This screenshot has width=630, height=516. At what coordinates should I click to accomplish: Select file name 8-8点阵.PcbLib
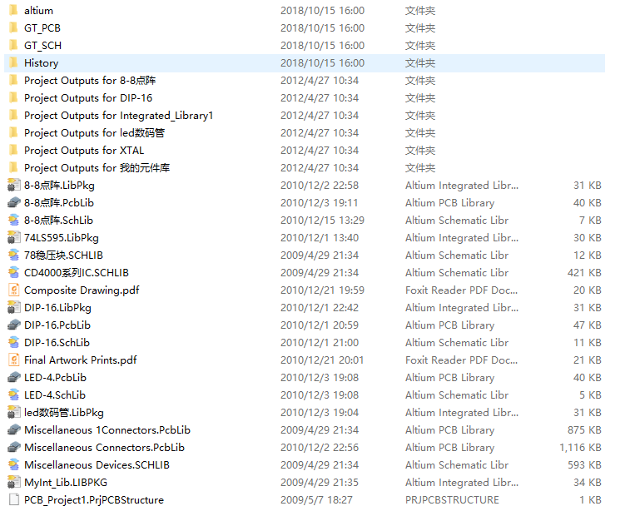59,203
